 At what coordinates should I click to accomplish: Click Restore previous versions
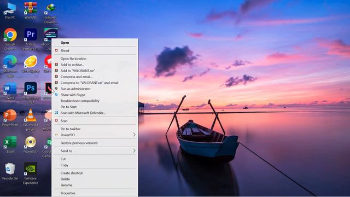click(95, 143)
